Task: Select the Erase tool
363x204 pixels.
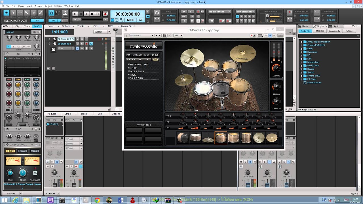Action: pyautogui.click(x=40, y=13)
